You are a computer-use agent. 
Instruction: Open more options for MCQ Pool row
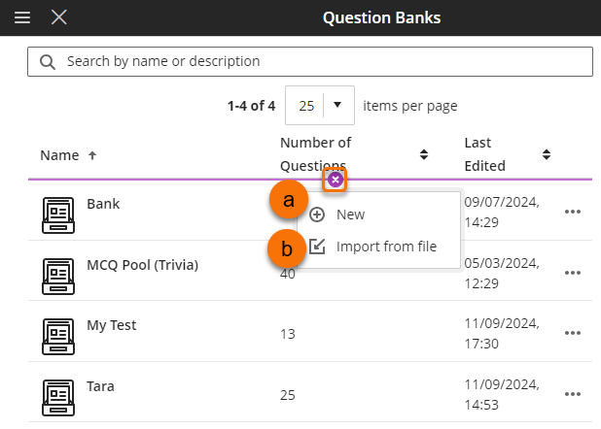click(572, 273)
